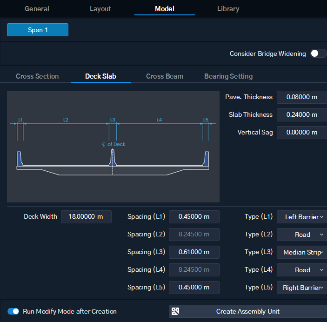The width and height of the screenshot is (327, 322).
Task: Expand the Type (L4) Road dropdown
Action: [x=302, y=270]
